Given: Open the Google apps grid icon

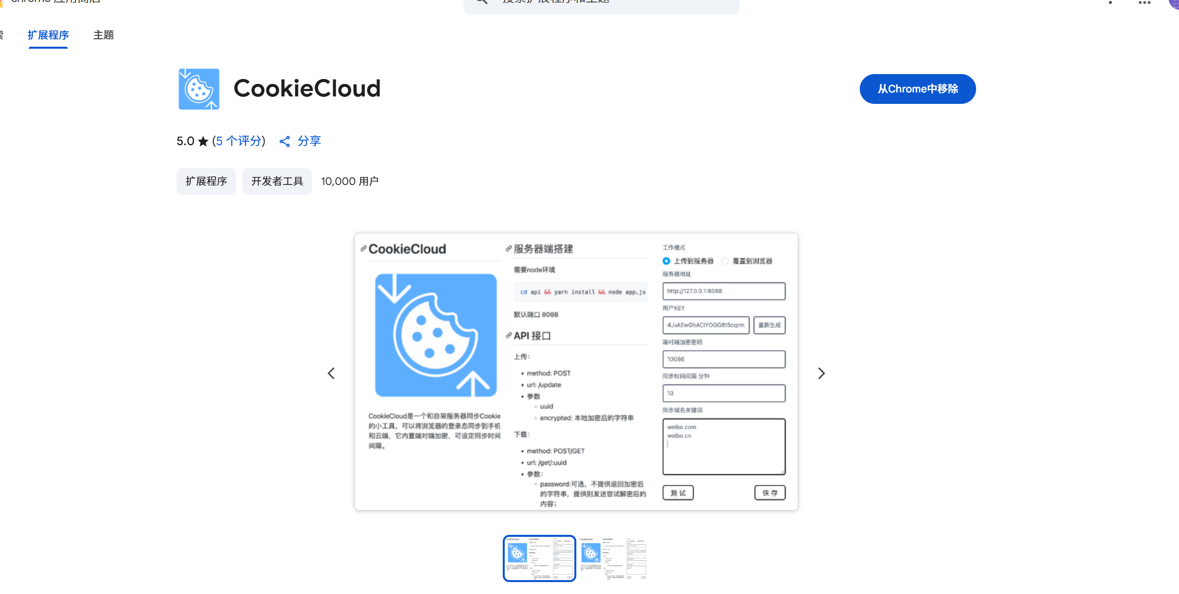Looking at the screenshot, I should [x=1144, y=2].
